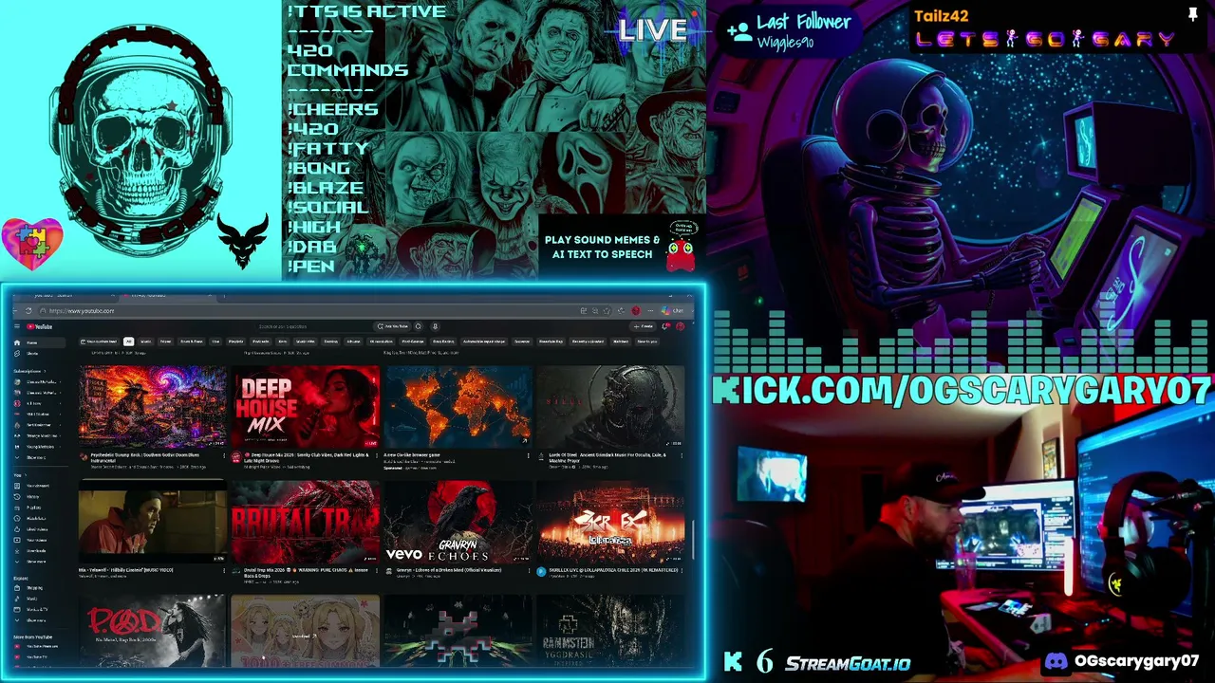Open more options for Lords Of Steel video
1215x683 pixels.
682,456
